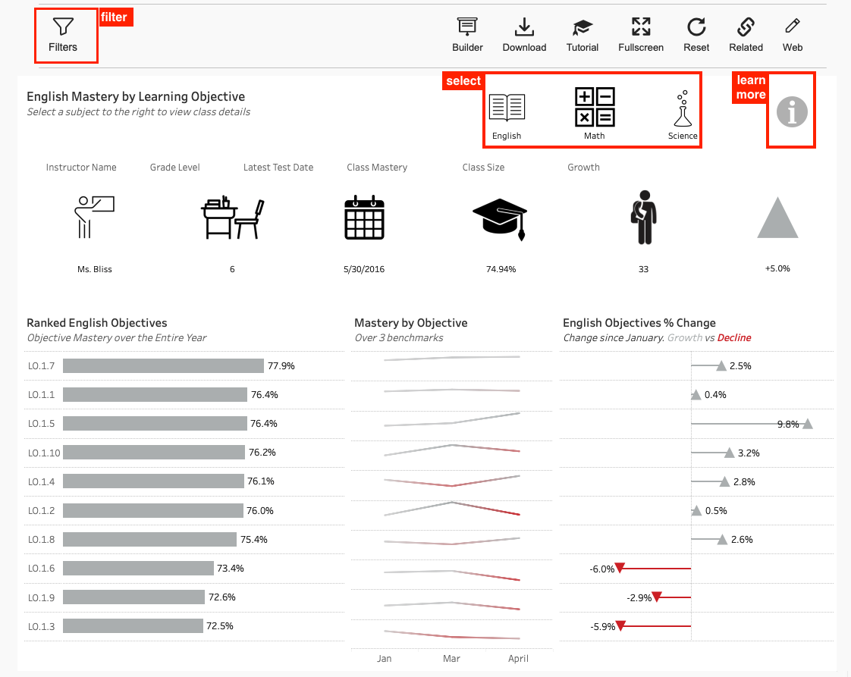Open the Filters funnel icon
Image resolution: width=851 pixels, height=677 pixels.
64,28
